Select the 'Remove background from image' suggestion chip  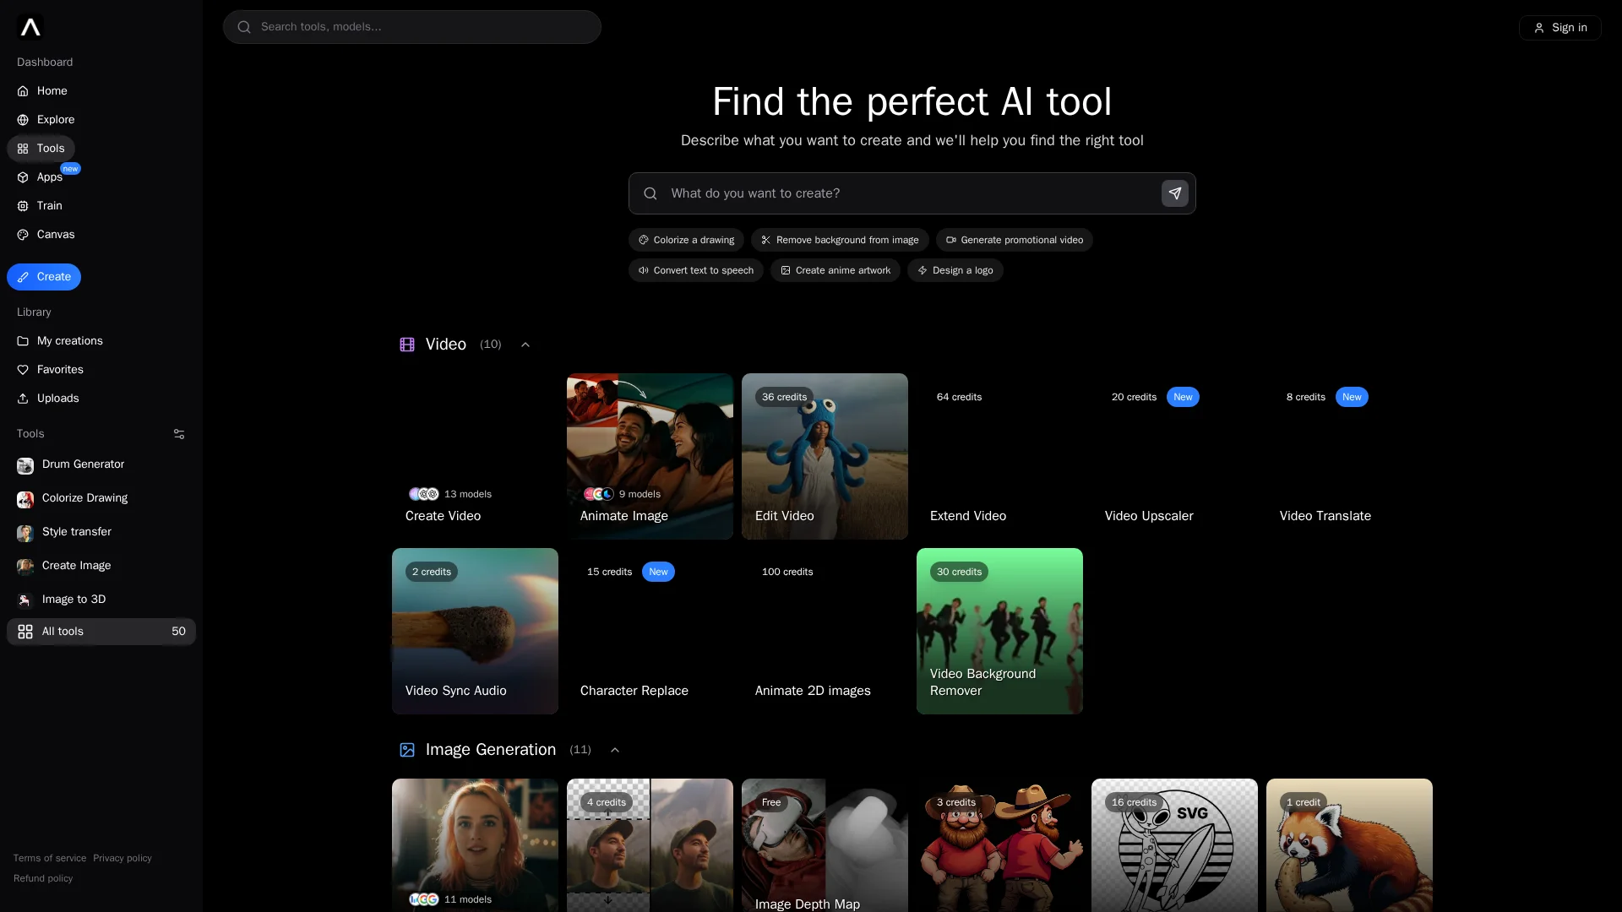tap(840, 240)
